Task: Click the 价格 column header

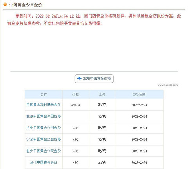Action: 76,95
